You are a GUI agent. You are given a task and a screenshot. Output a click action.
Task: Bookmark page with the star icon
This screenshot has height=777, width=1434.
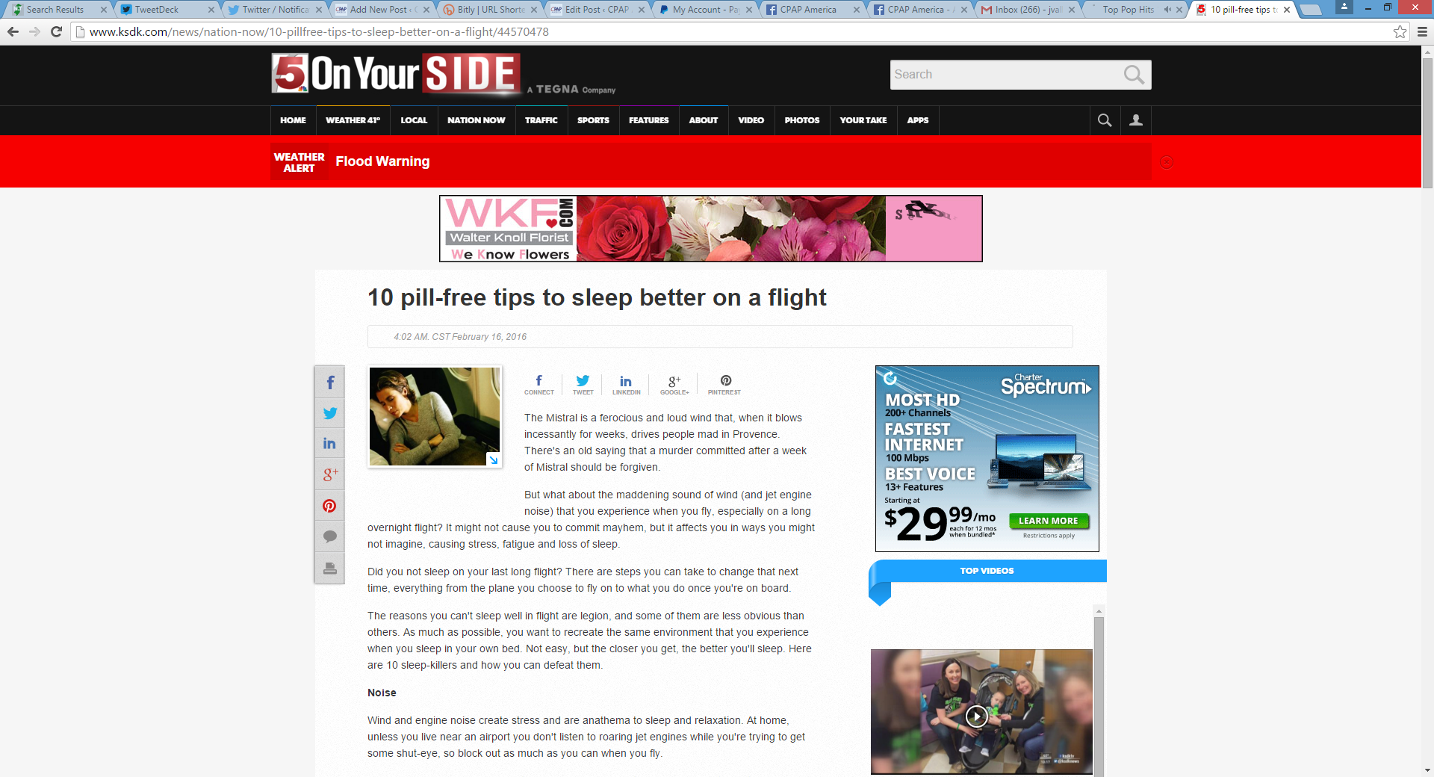pos(1400,32)
